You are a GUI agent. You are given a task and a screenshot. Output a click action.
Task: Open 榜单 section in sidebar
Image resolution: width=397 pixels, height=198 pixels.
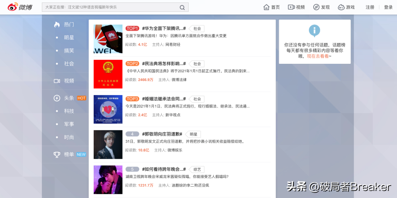(x=69, y=155)
